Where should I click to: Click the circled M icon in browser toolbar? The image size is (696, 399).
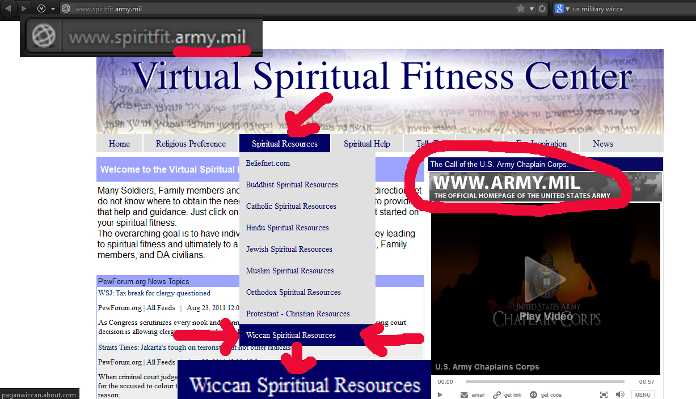tap(41, 8)
